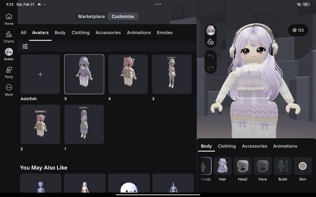Open the Head option tile
The height and width of the screenshot is (197, 316).
243,166
